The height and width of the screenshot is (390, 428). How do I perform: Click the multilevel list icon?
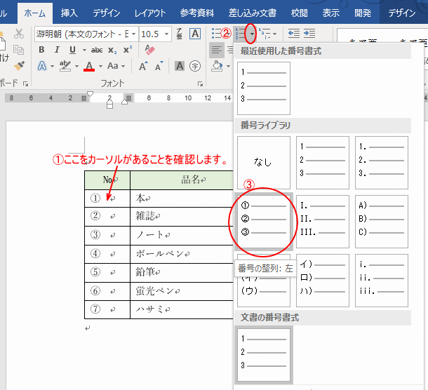pyautogui.click(x=265, y=34)
